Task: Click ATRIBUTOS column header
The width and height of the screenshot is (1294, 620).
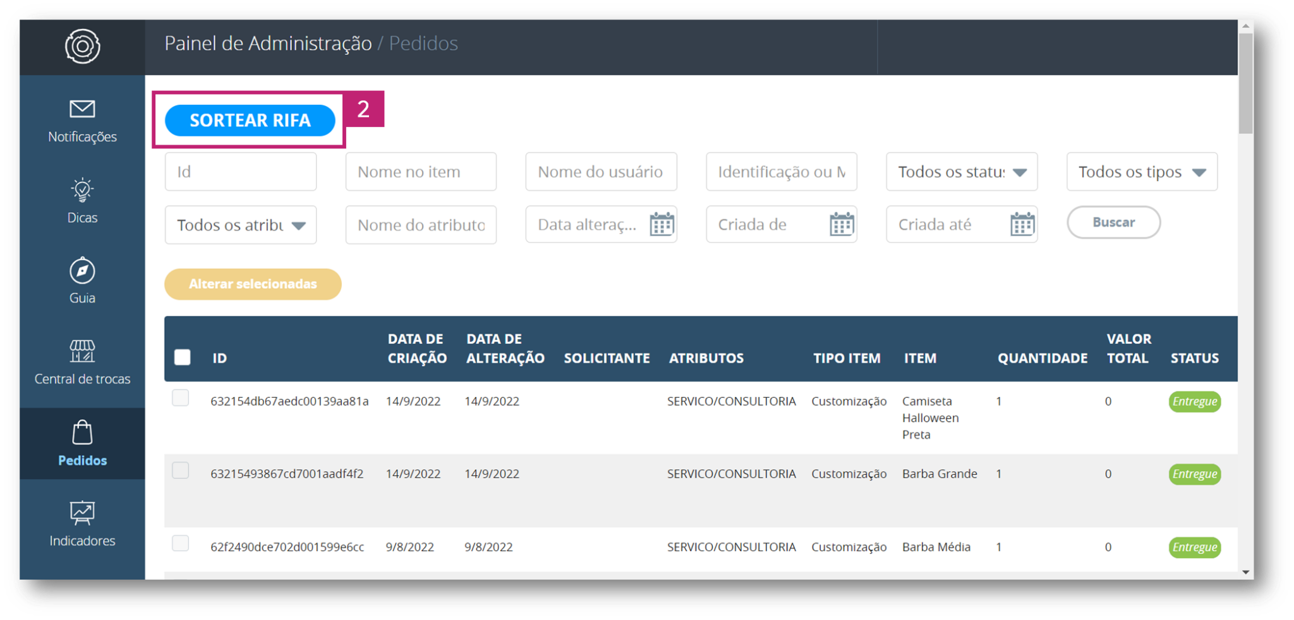Action: click(706, 358)
